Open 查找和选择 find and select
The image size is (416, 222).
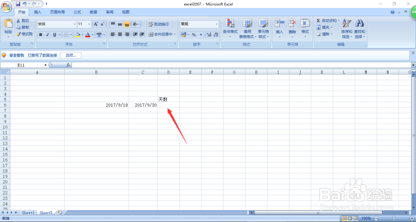click(360, 28)
